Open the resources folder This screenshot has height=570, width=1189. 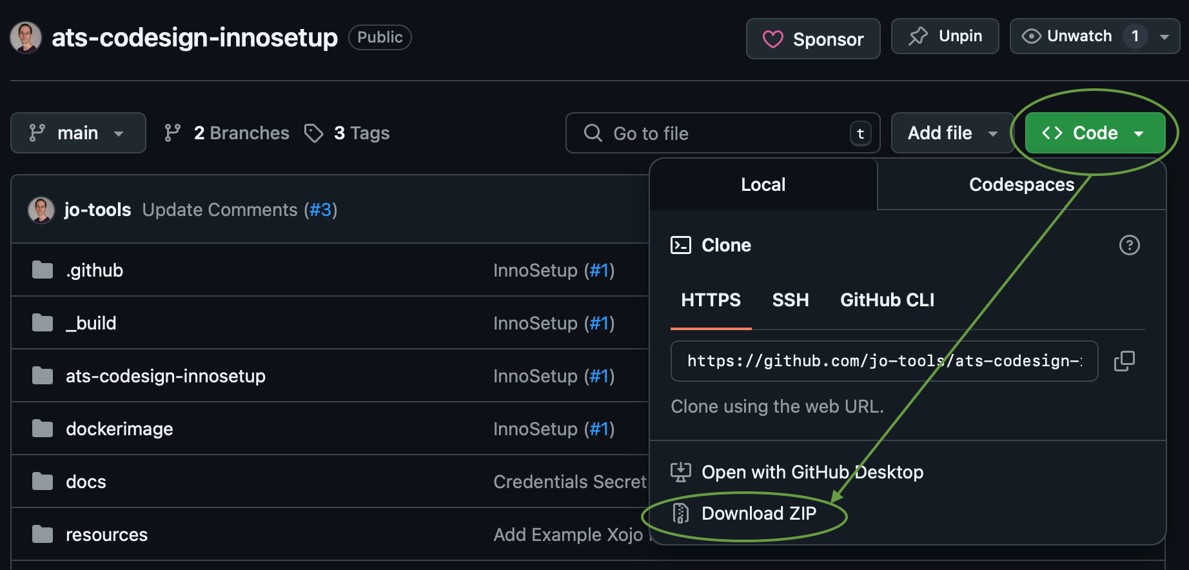point(106,535)
